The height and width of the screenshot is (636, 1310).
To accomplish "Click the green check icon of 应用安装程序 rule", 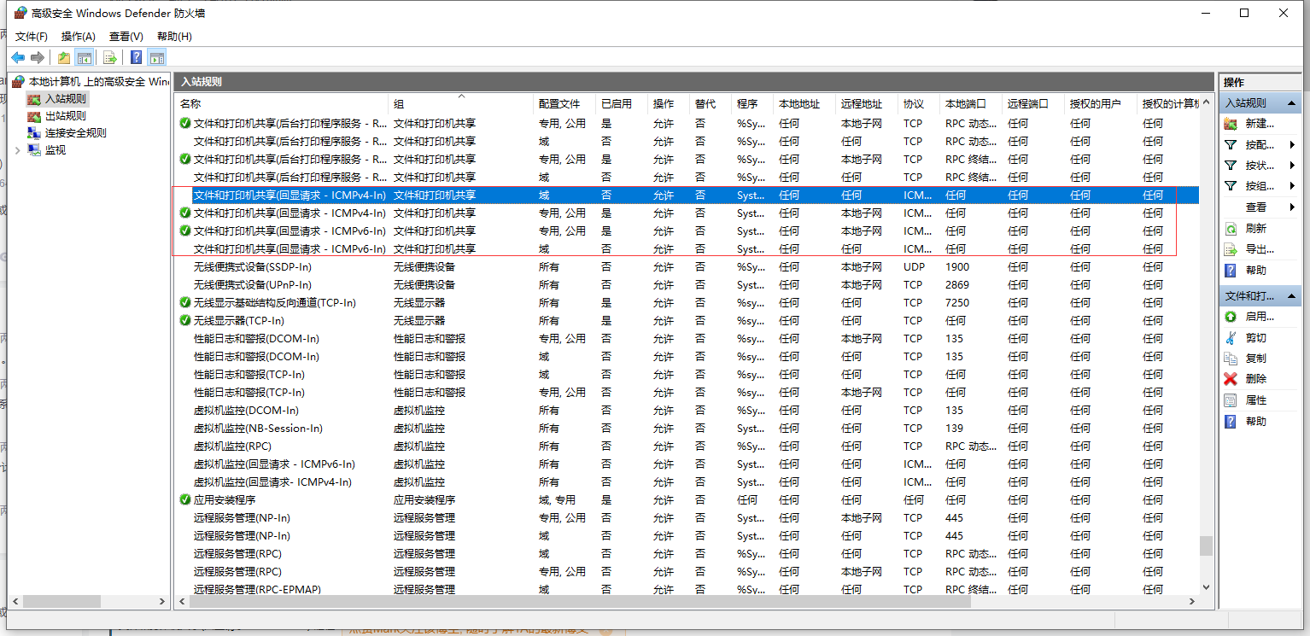I will 185,500.
